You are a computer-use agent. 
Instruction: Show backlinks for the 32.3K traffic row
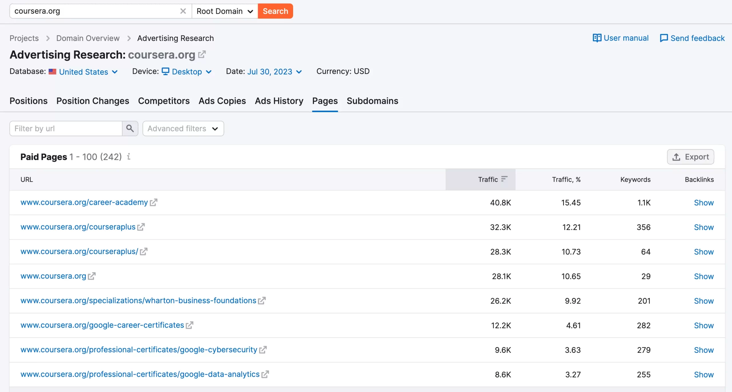pyautogui.click(x=704, y=227)
